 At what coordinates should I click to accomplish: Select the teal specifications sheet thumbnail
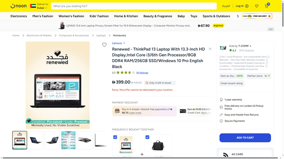(x=68, y=140)
